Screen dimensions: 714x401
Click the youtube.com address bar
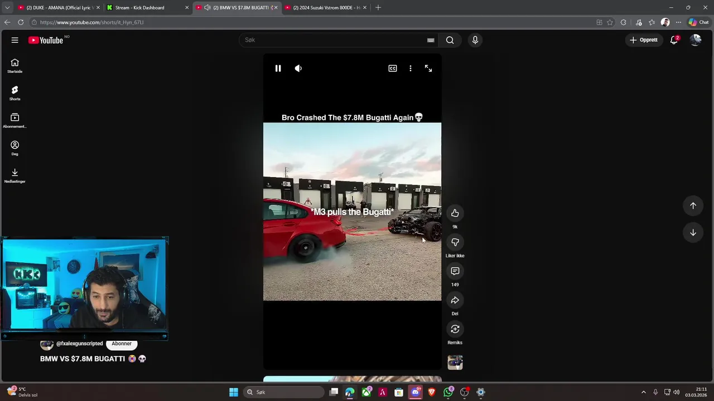pos(312,22)
